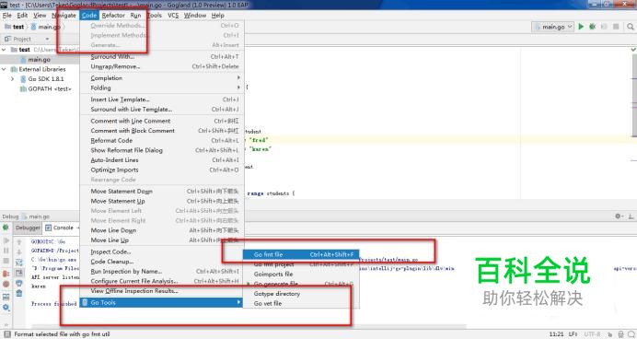Select Reformat Code
Viewport: 637px width, 339px height.
click(162, 141)
